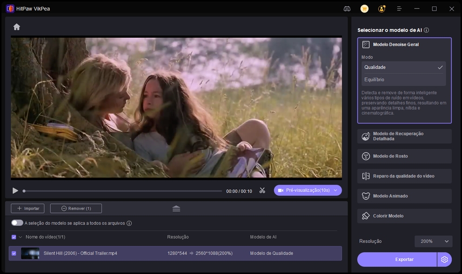Click the Resolução column header
Image resolution: width=462 pixels, height=274 pixels.
(178, 237)
